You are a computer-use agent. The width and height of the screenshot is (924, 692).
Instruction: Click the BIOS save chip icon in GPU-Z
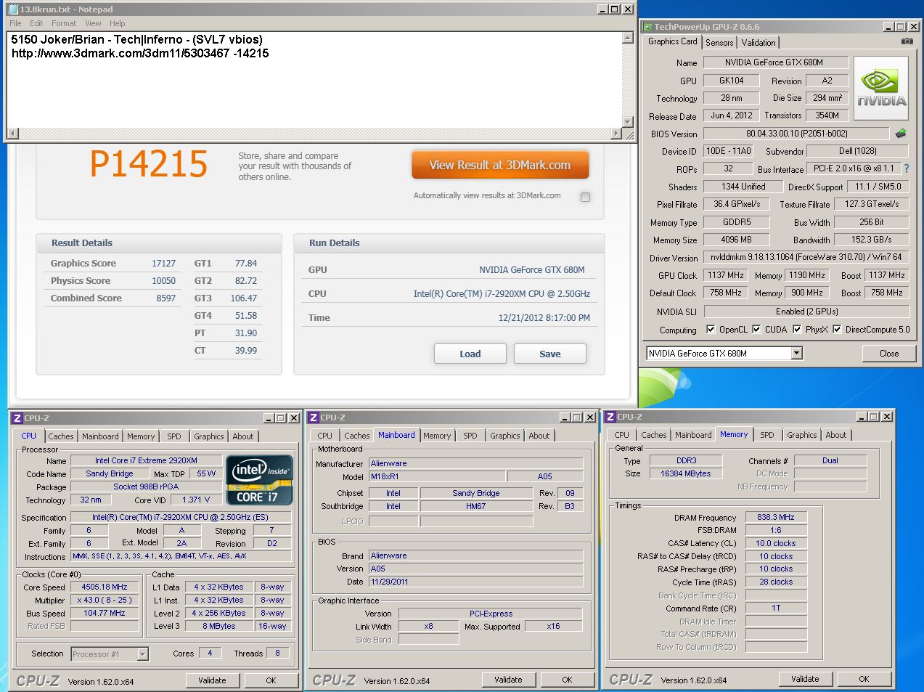pos(901,134)
